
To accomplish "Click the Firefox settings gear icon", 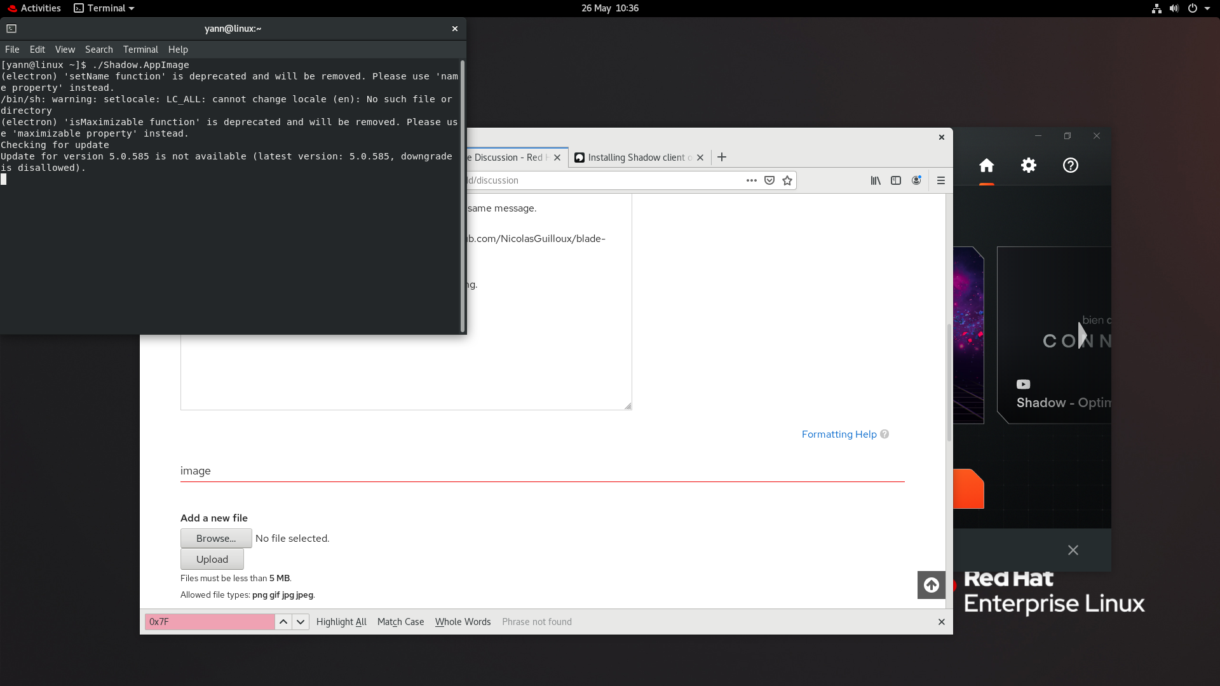I will coord(1028,164).
